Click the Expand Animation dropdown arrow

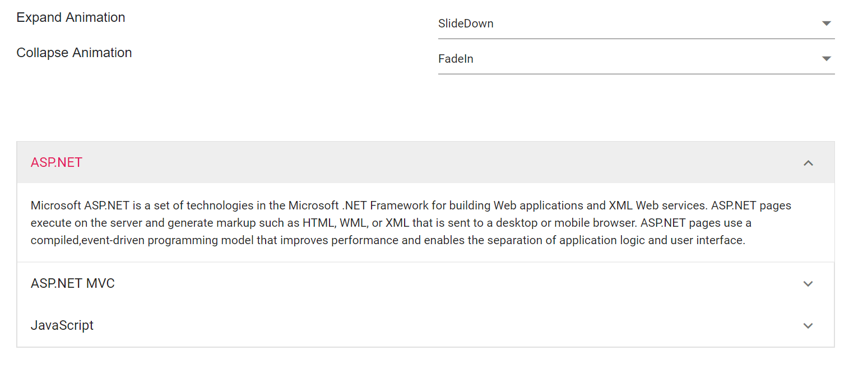[826, 24]
